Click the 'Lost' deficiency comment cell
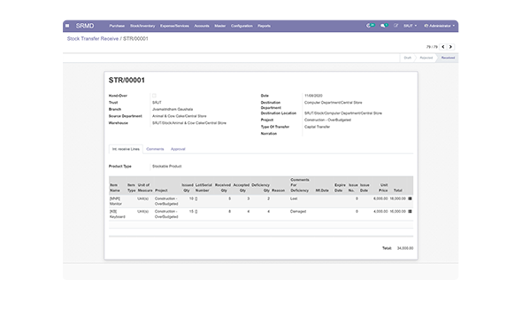Screen dimensions: 522x319 click(294, 198)
